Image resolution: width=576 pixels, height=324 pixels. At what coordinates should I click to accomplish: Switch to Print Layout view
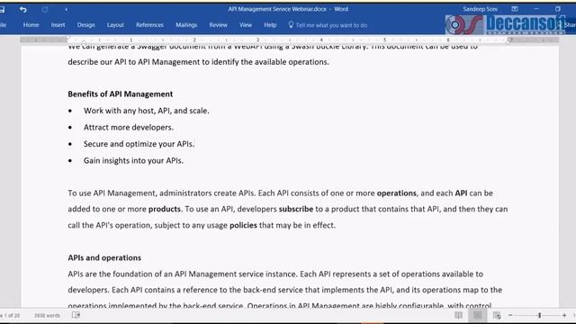(478, 315)
